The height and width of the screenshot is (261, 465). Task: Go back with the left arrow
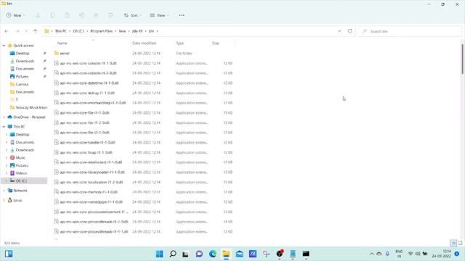point(7,31)
